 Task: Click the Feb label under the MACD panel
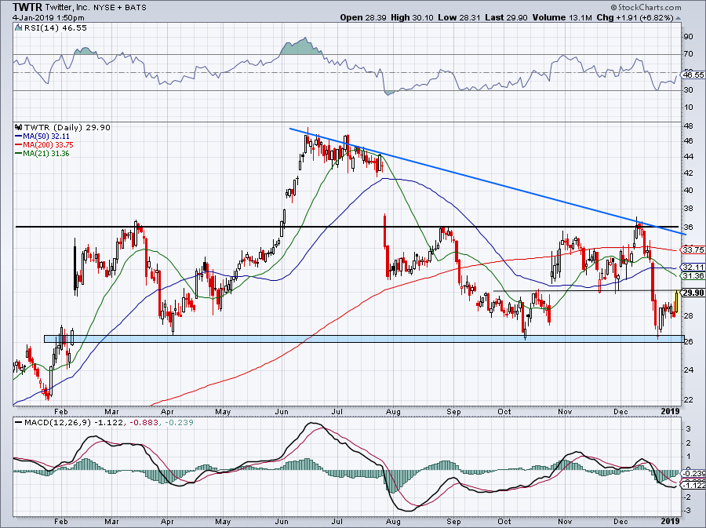[x=60, y=522]
